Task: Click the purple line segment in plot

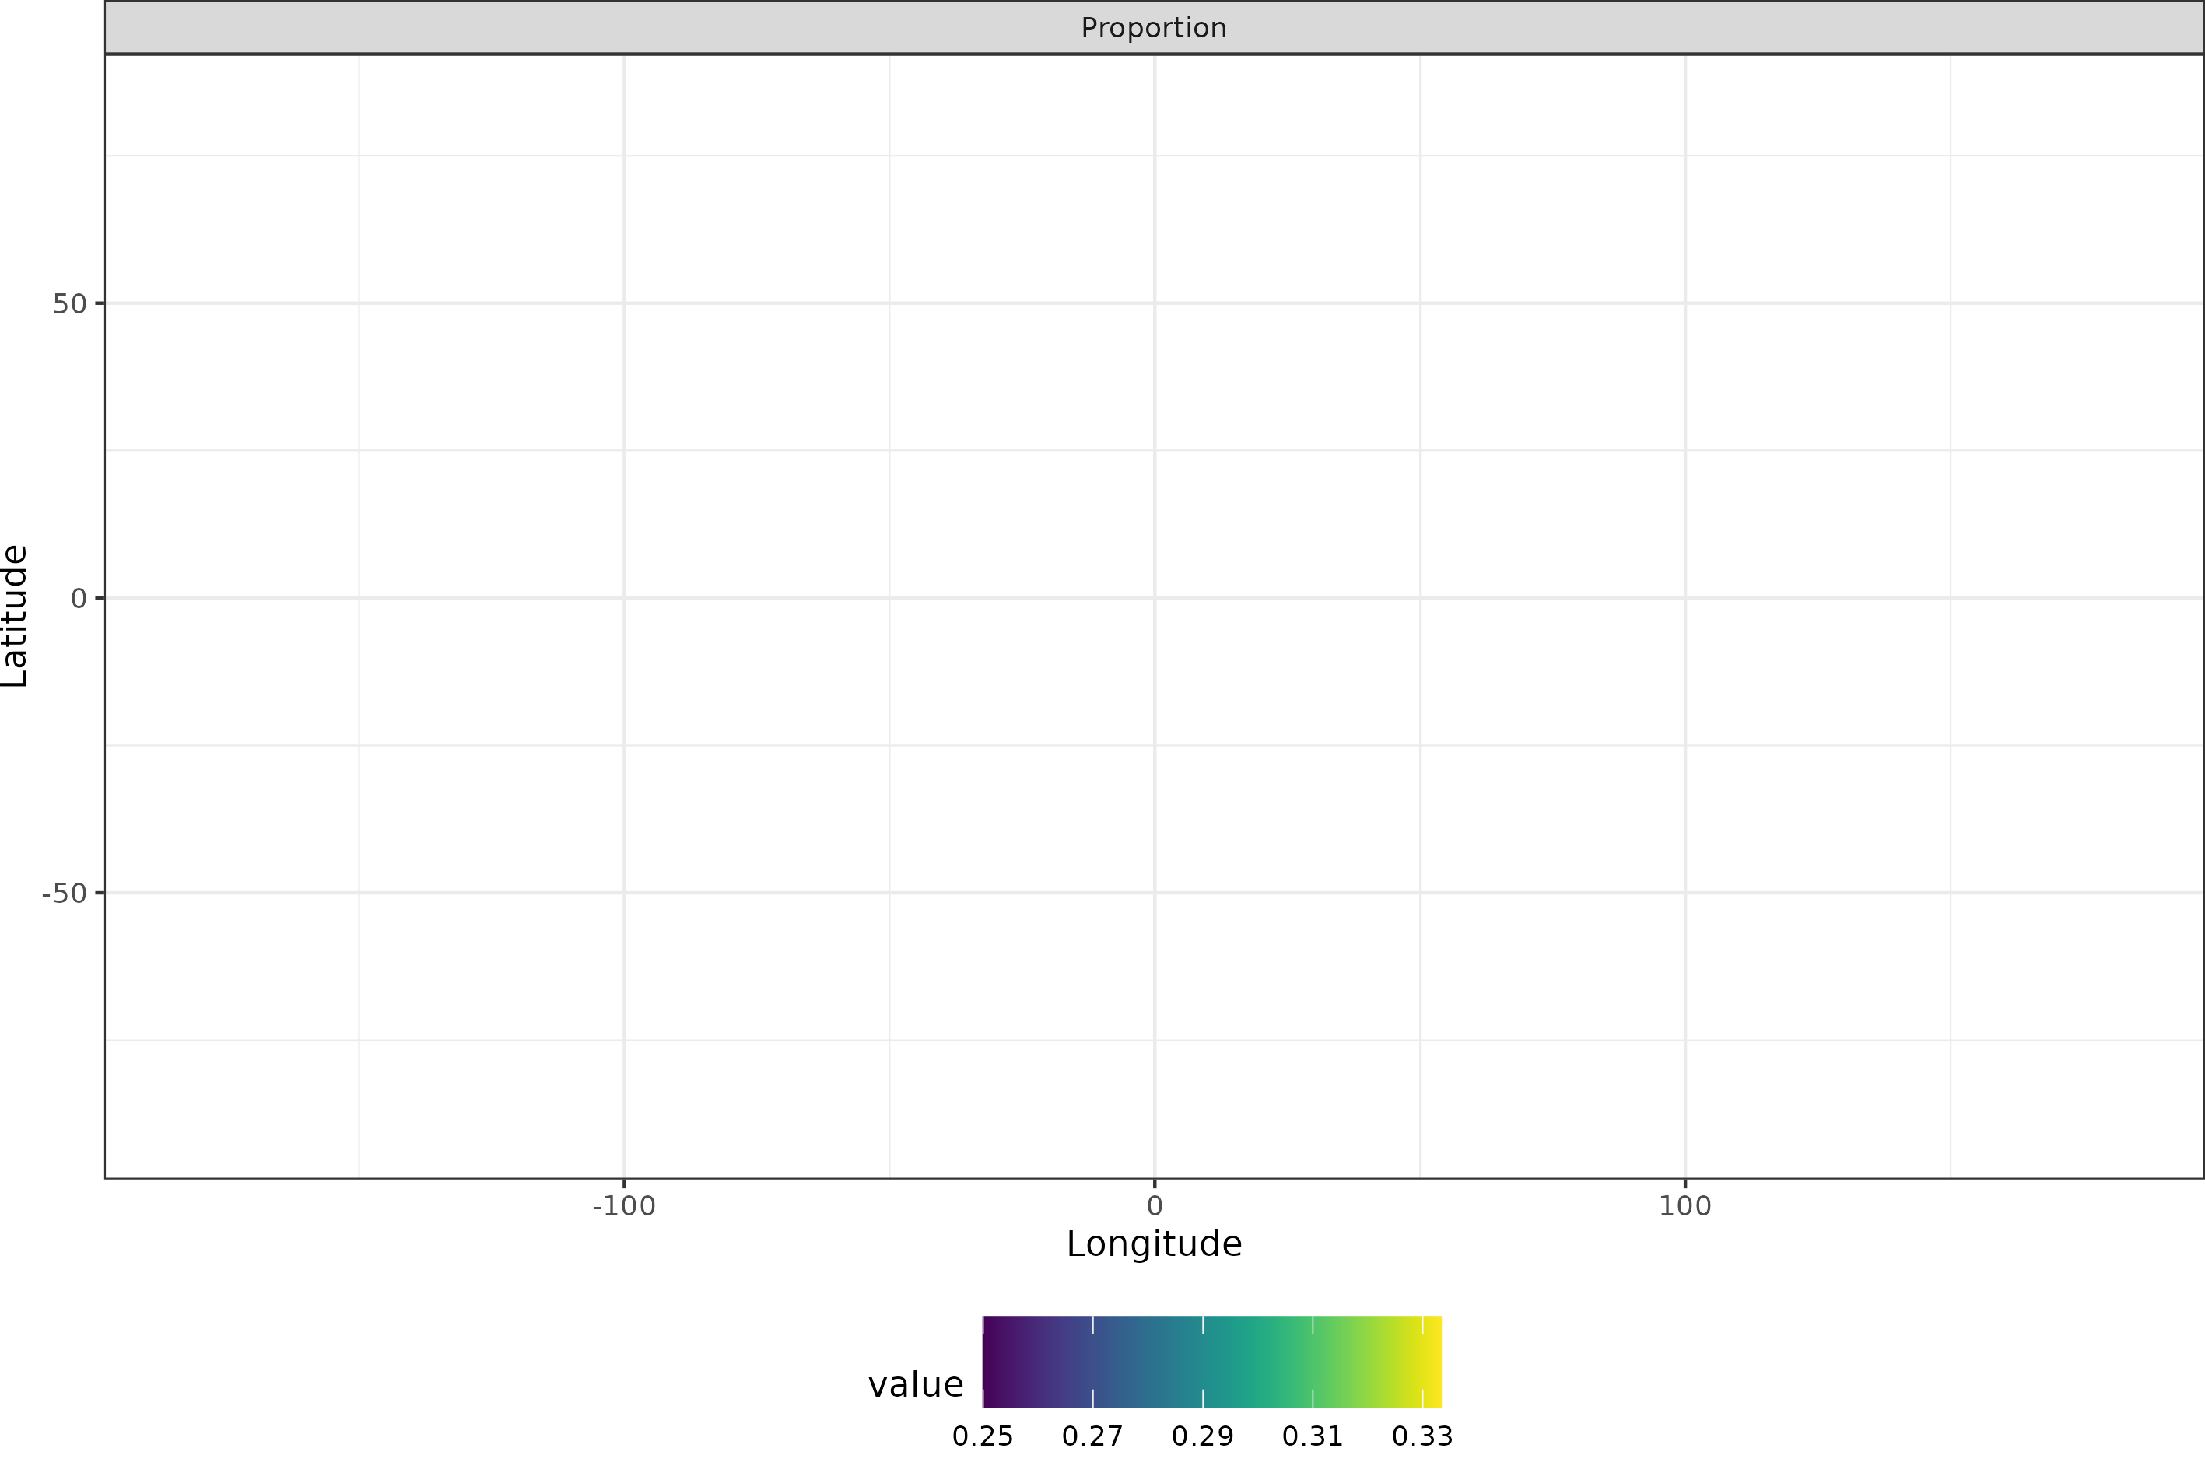Action: coord(1338,1128)
